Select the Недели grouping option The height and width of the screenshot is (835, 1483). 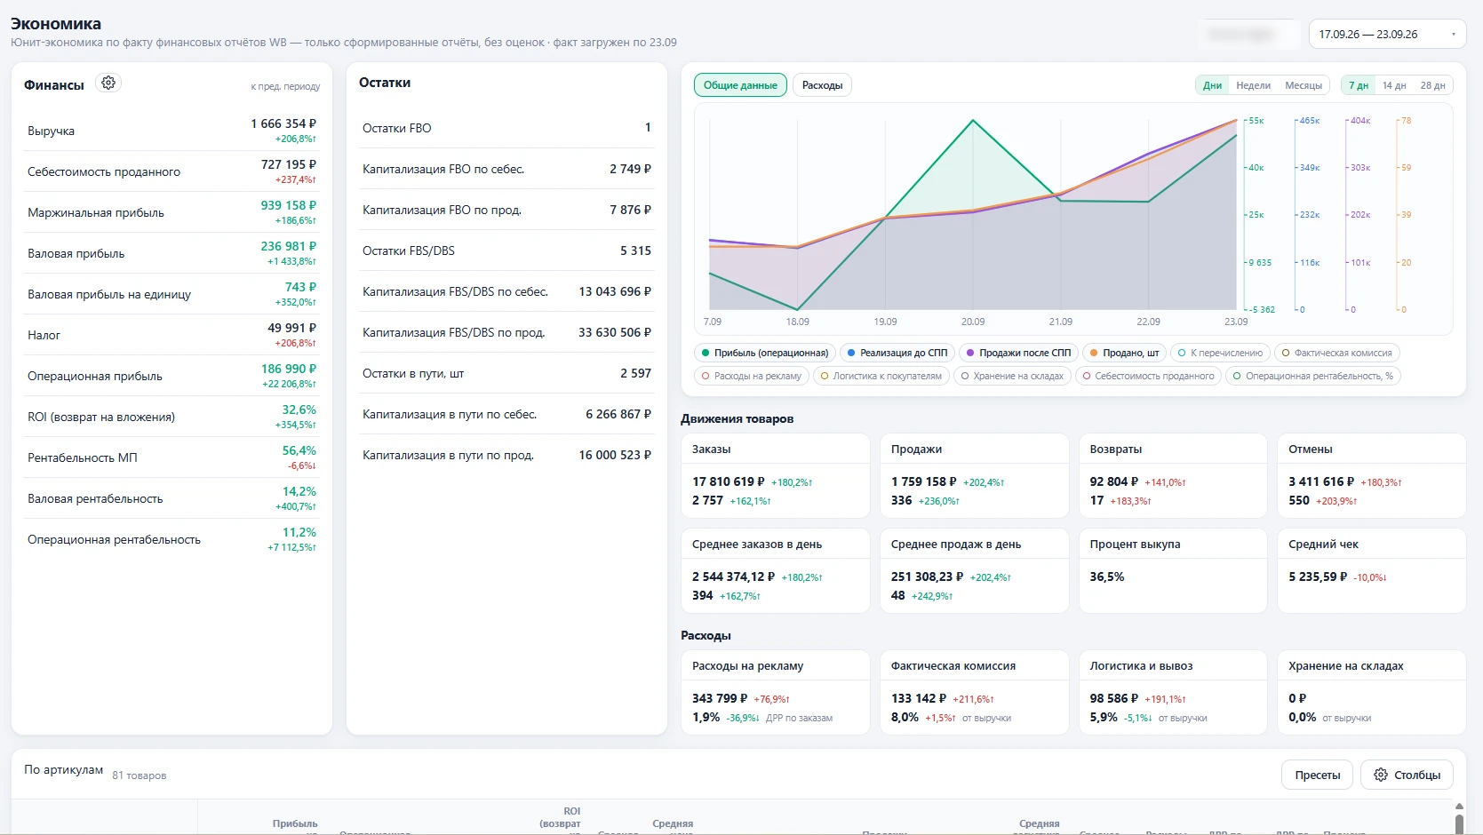1253,85
